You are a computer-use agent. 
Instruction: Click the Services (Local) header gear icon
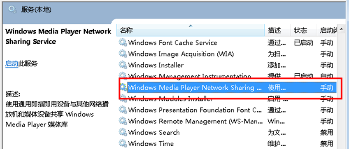(x=12, y=9)
